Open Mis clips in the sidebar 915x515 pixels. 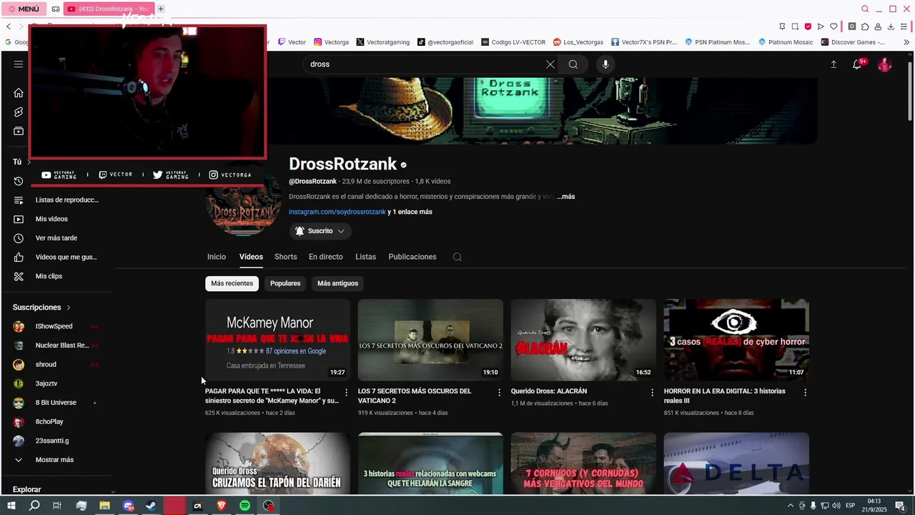tap(57, 276)
